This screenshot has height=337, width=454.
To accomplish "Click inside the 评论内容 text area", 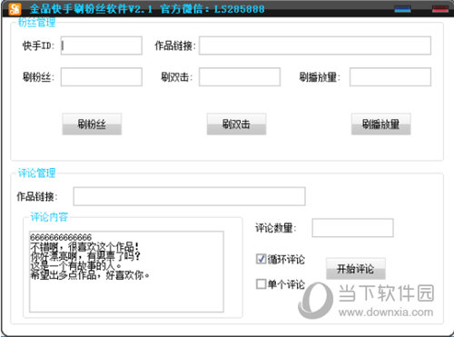I will (x=126, y=272).
